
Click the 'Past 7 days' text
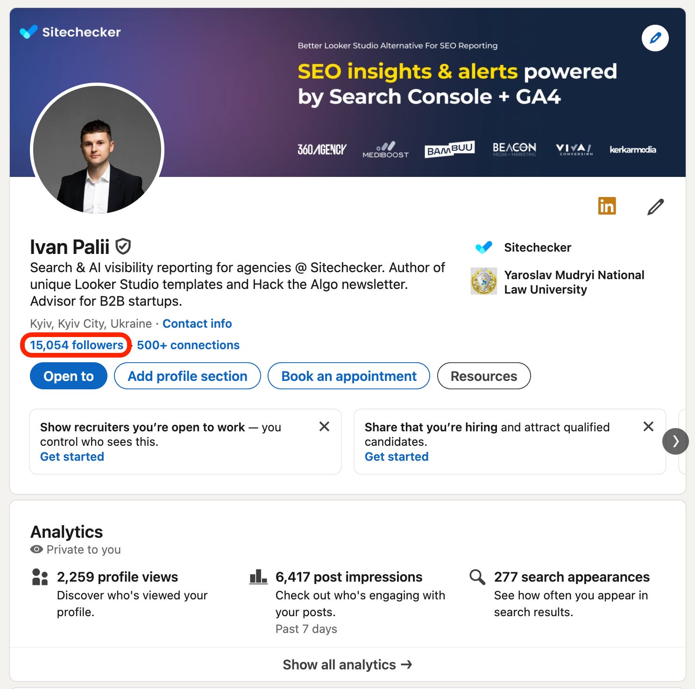coord(306,629)
